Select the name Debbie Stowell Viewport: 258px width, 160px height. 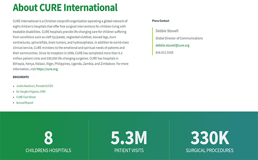click(x=167, y=31)
